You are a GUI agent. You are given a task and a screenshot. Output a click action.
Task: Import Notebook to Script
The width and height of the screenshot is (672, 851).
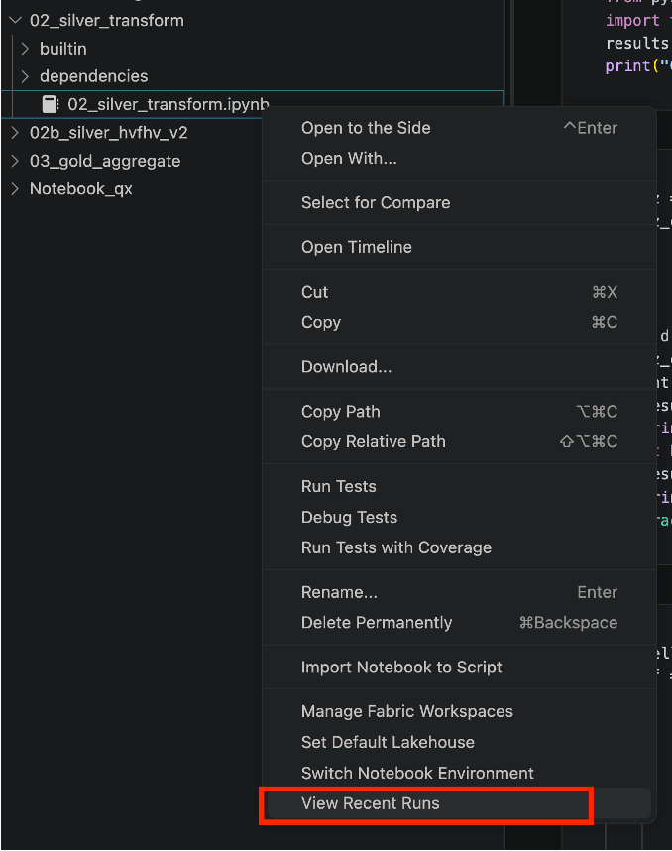tap(401, 668)
